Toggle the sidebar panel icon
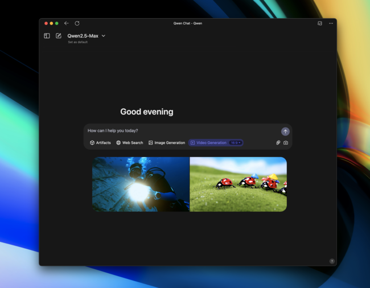The image size is (370, 288). [47, 36]
